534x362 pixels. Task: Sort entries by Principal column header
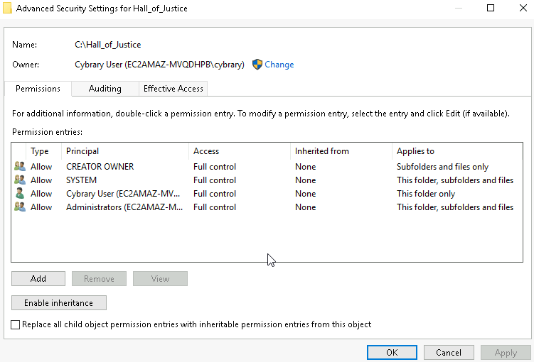pyautogui.click(x=82, y=151)
